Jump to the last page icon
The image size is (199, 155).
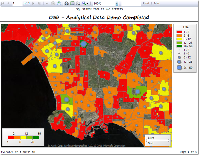point(39,4)
